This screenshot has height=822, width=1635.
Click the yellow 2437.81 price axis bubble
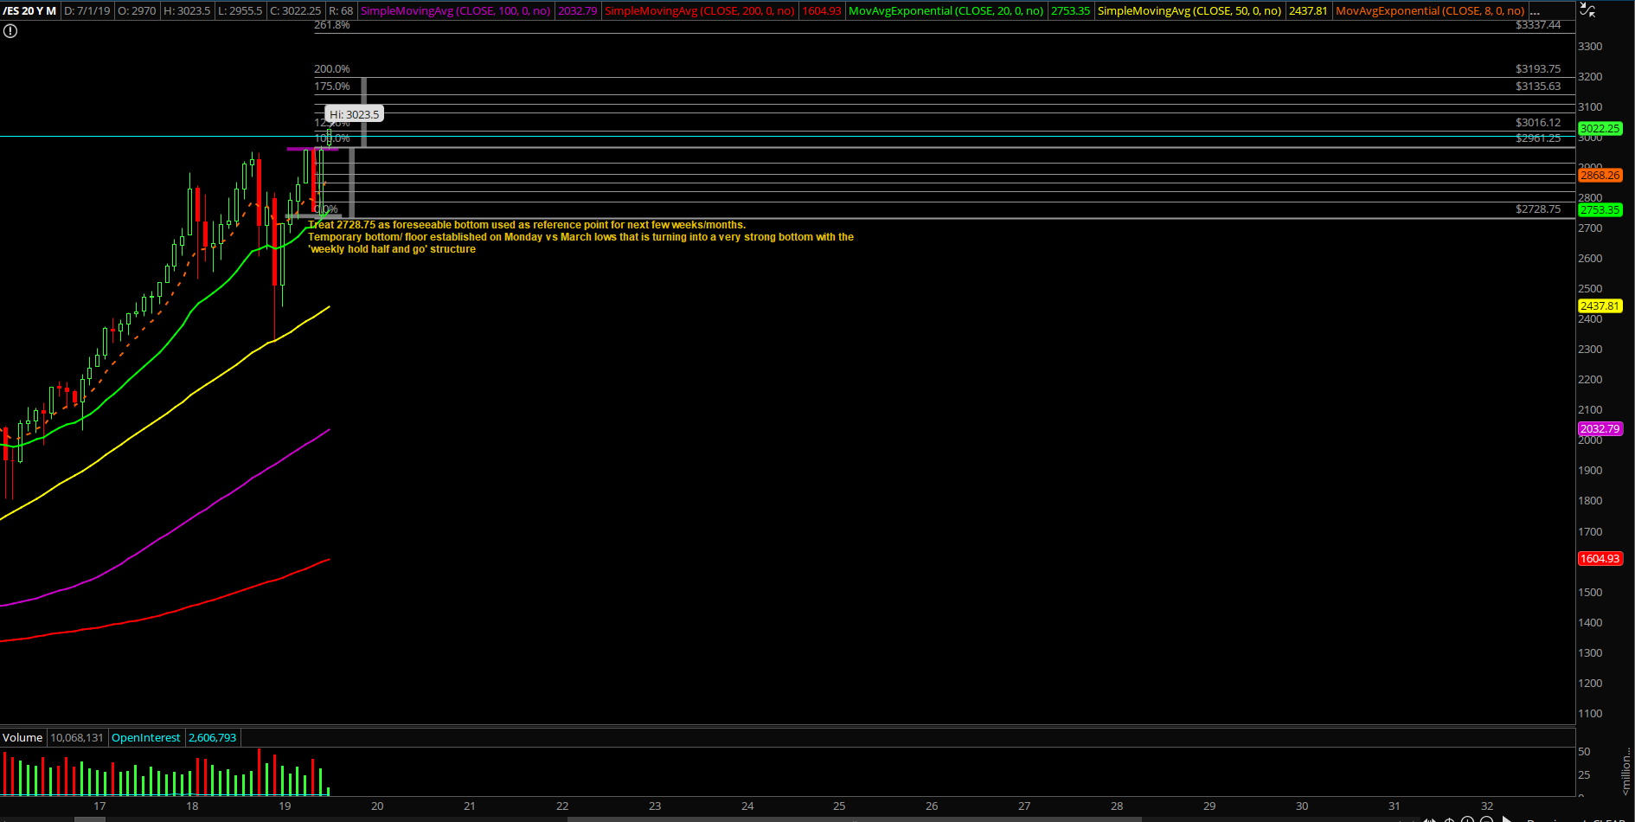(1600, 305)
